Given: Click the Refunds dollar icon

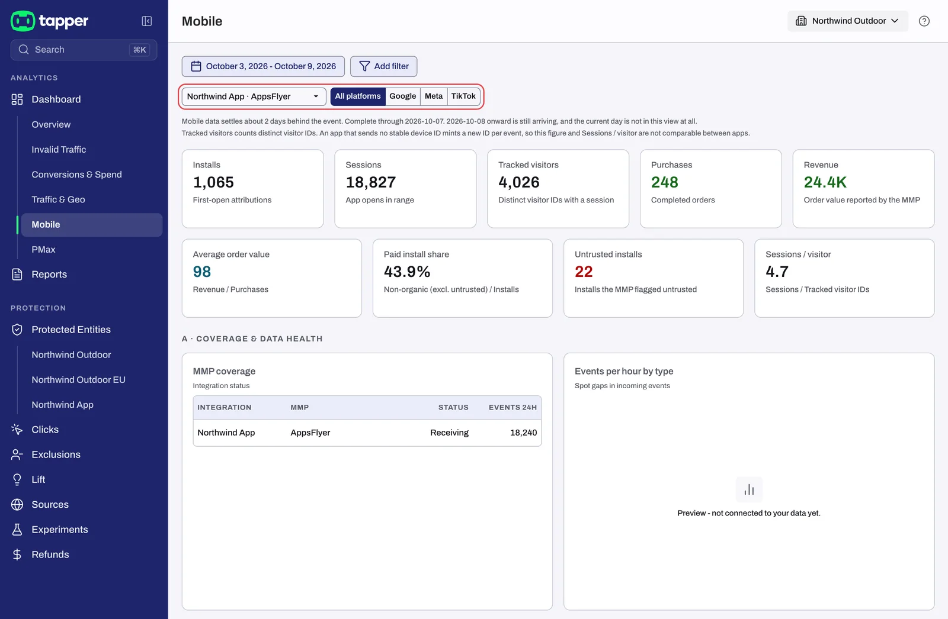Looking at the screenshot, I should [17, 554].
